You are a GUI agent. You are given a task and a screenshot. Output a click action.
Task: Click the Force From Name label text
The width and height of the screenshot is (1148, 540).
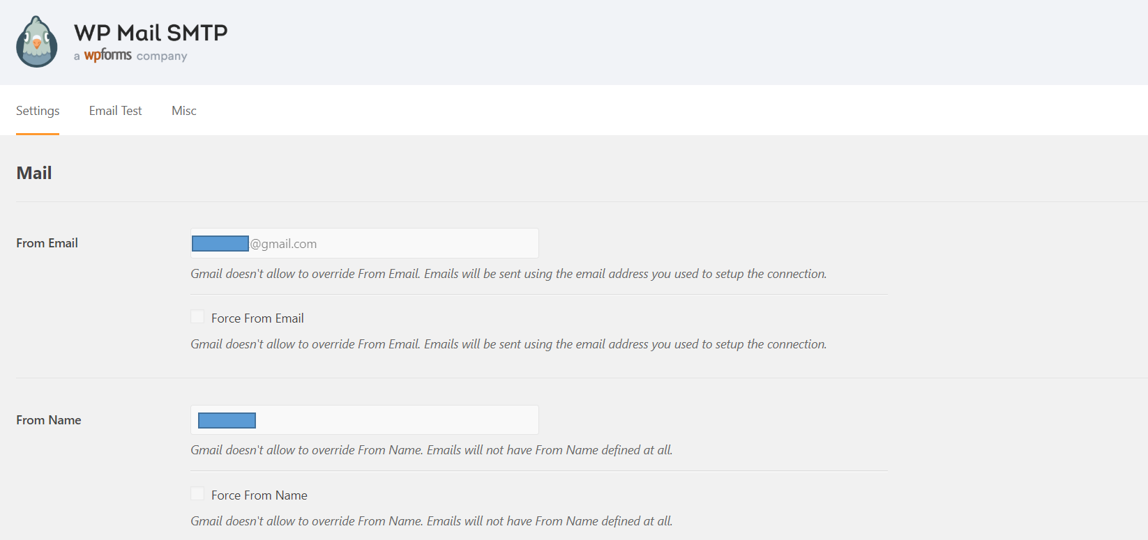pos(259,495)
